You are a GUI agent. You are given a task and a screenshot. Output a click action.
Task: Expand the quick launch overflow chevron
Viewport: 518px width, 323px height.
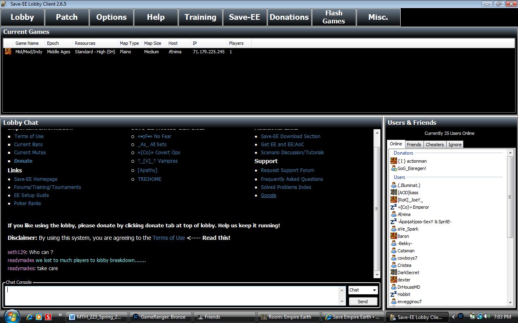tap(60, 315)
